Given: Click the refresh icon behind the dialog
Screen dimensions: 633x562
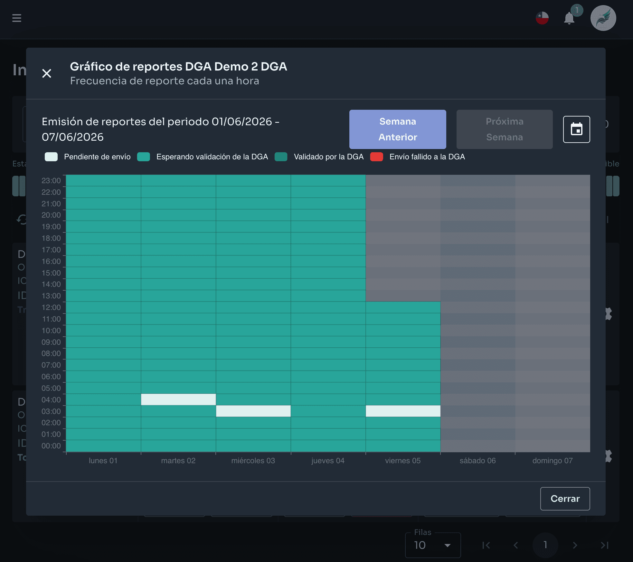Looking at the screenshot, I should [21, 220].
